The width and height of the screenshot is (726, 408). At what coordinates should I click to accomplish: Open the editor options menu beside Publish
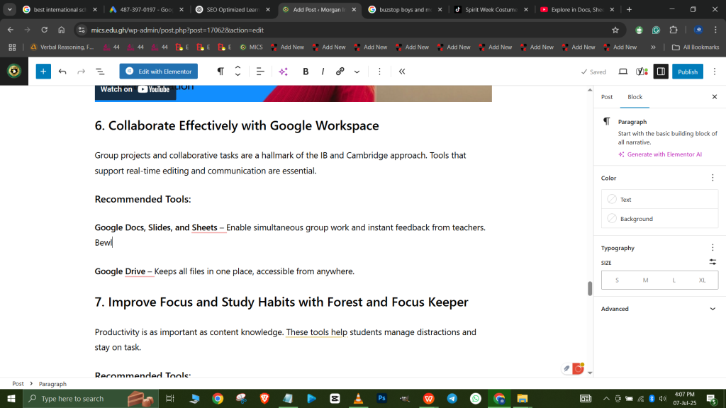point(715,72)
